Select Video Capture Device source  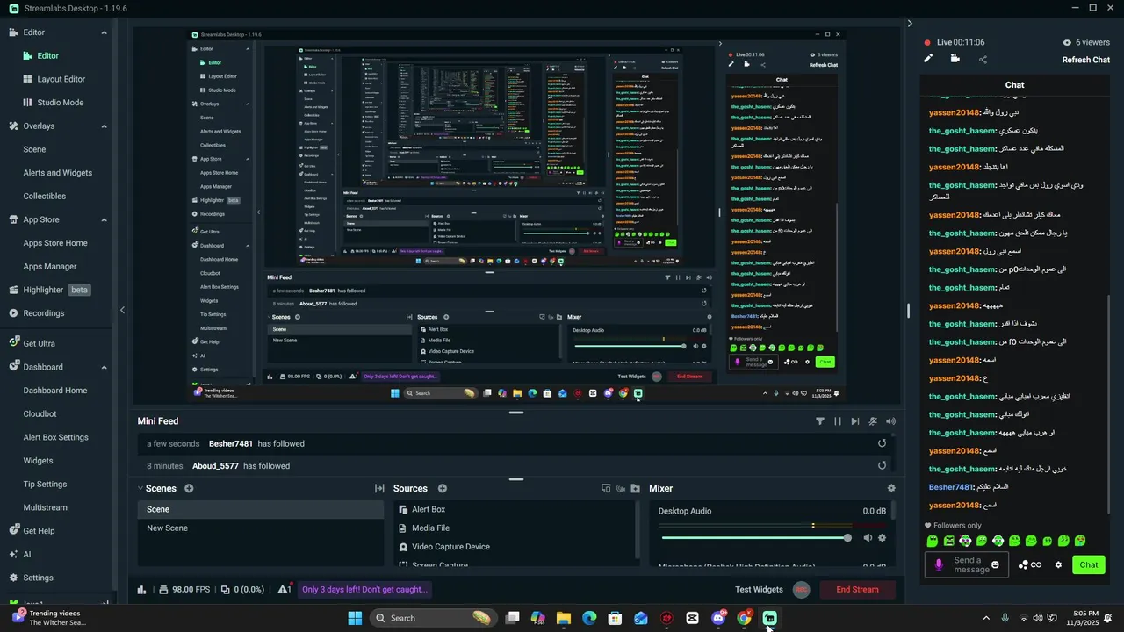tap(450, 547)
